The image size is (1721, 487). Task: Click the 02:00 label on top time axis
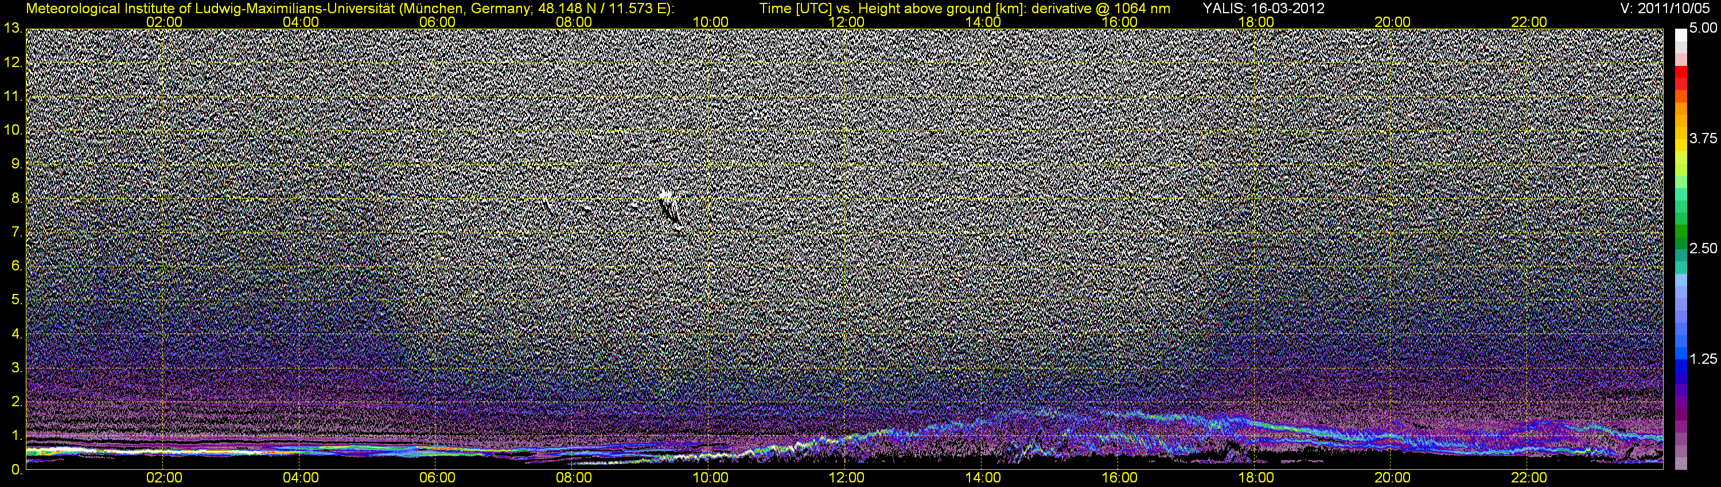(164, 22)
